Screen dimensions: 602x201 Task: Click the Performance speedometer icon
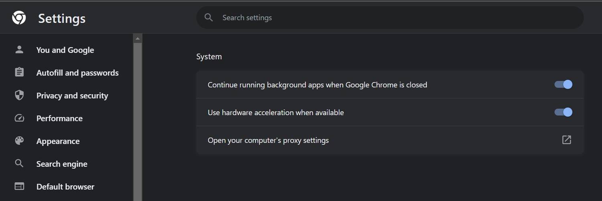pos(19,118)
